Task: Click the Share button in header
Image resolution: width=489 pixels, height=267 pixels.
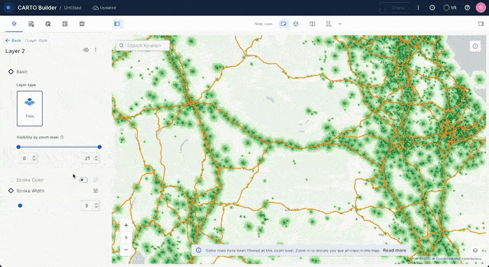Action: pos(395,8)
